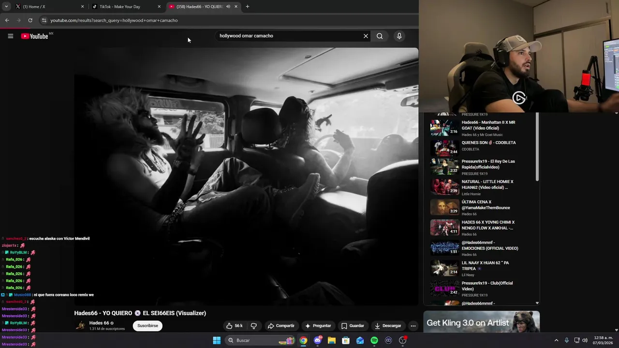This screenshot has width=619, height=348.
Task: Show hidden system tray icons chevron
Action: click(556, 340)
